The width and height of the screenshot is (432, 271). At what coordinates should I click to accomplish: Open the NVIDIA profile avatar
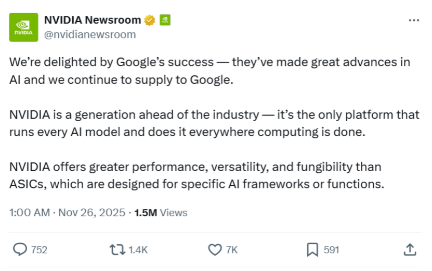pos(23,27)
